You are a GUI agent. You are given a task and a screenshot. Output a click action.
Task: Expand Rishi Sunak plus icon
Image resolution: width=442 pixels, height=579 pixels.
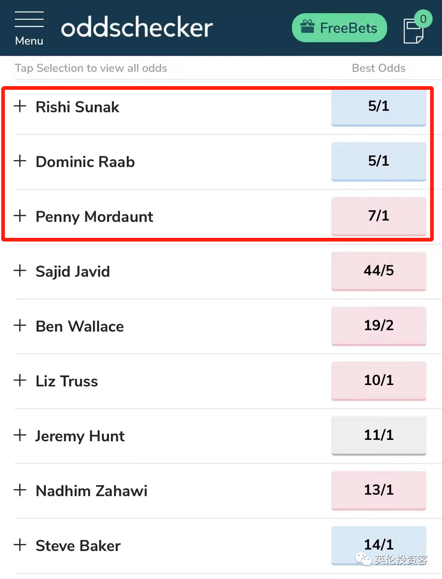pos(20,106)
